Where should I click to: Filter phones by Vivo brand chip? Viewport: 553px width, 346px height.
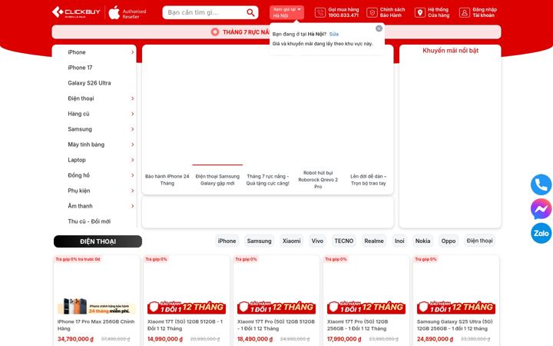coord(317,241)
